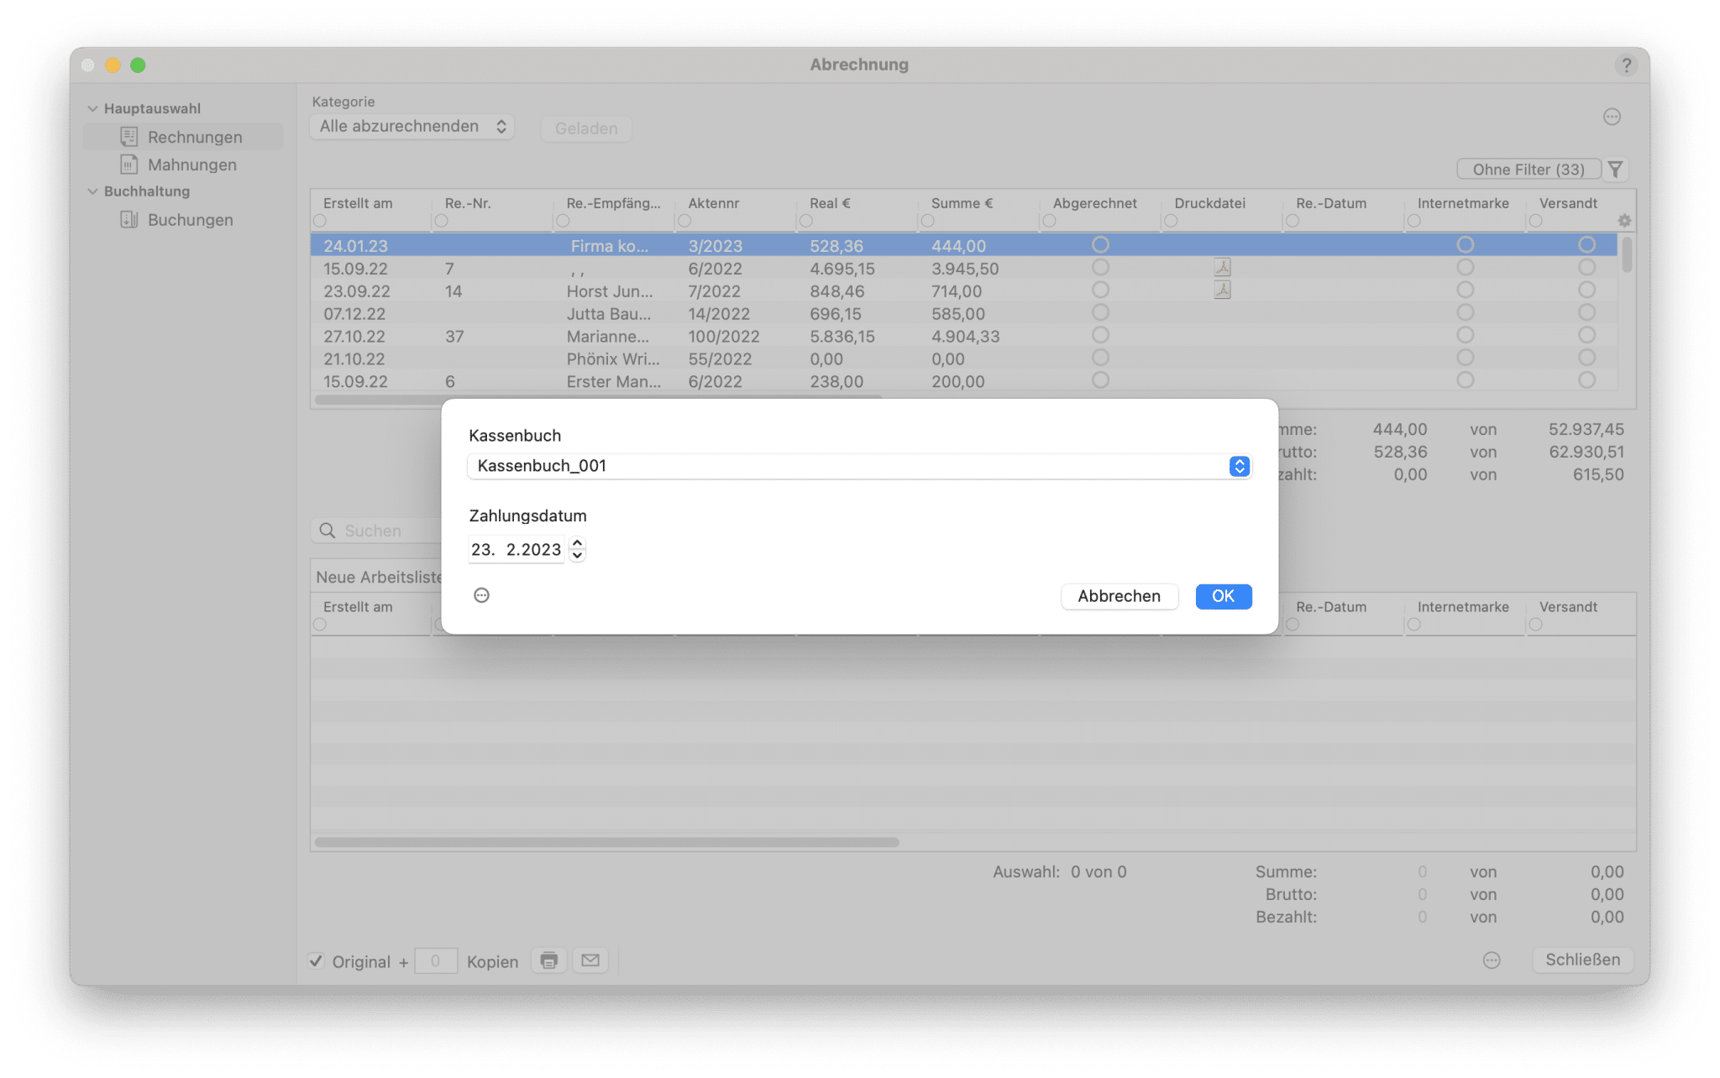Image resolution: width=1720 pixels, height=1078 pixels.
Task: Toggle Versandt circle for Marianne... row
Action: pyautogui.click(x=1586, y=335)
